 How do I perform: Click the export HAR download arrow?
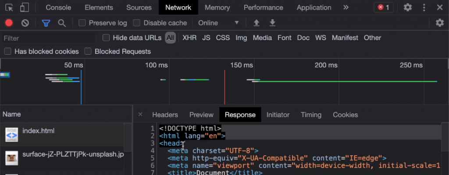point(272,23)
